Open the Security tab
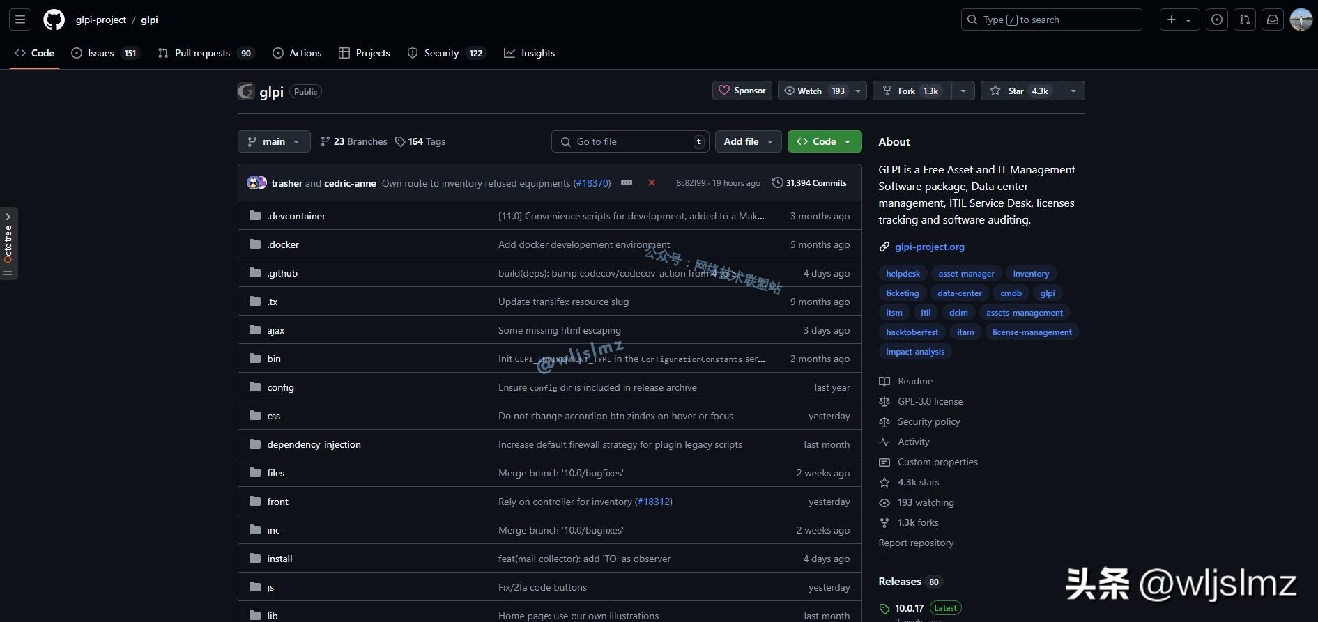 (x=440, y=53)
